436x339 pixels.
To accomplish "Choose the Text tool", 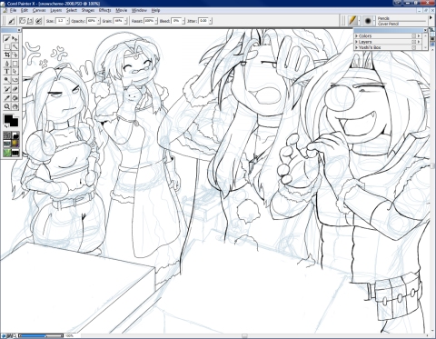I will tap(7, 72).
